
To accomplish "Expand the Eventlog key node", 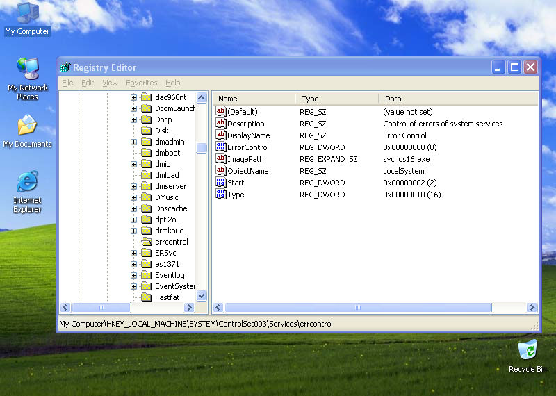I will pyautogui.click(x=134, y=275).
